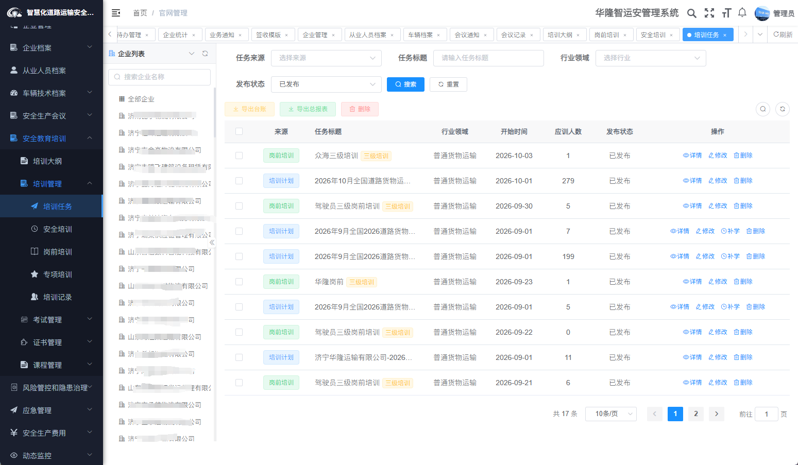The image size is (798, 465).
Task: Click the 导出总报表 button
Action: [x=308, y=109]
